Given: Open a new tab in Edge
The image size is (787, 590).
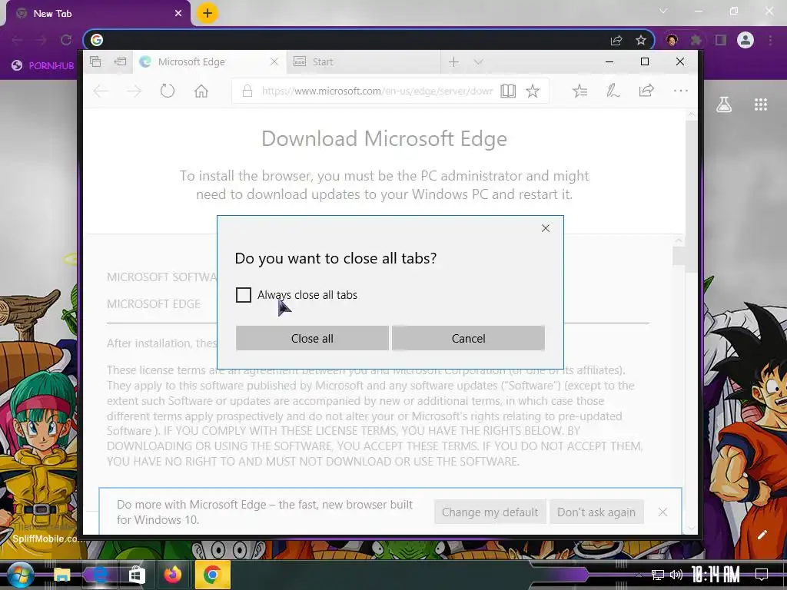Looking at the screenshot, I should click(x=453, y=61).
